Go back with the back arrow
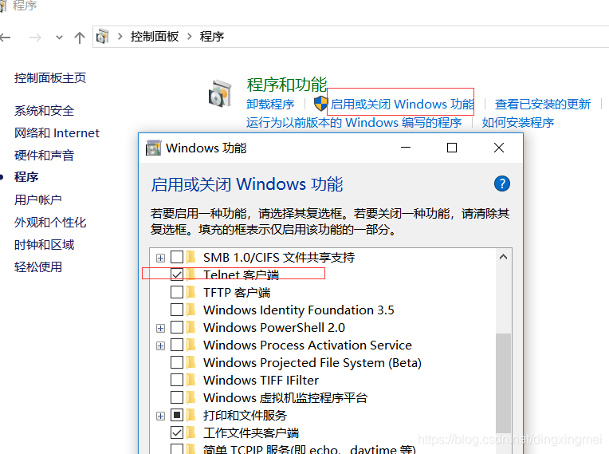Viewport: 609px width, 454px height. point(6,38)
